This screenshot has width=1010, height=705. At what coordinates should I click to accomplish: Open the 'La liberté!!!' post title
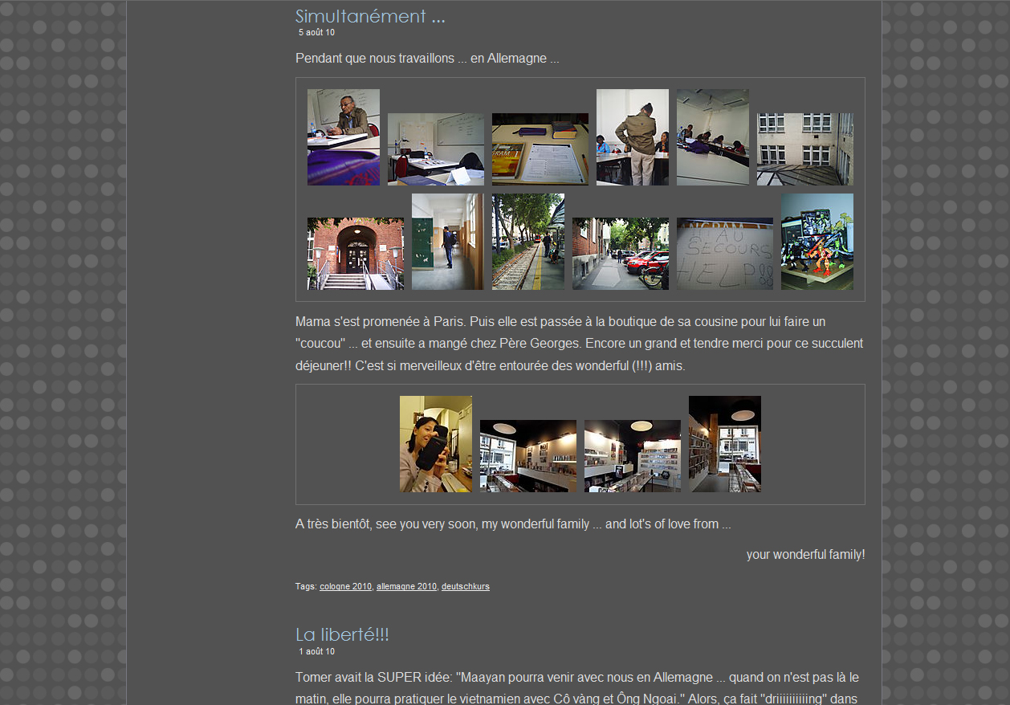click(x=342, y=634)
